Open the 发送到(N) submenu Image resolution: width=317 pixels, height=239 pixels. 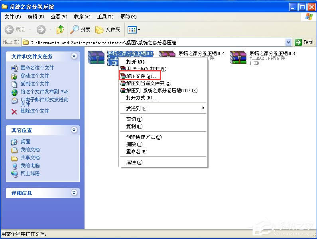[163, 109]
